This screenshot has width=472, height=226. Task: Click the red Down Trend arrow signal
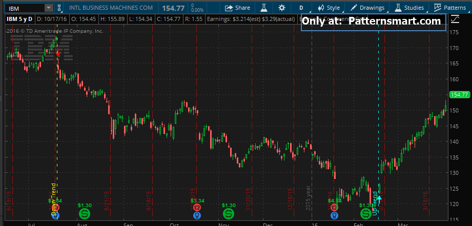tap(58, 54)
